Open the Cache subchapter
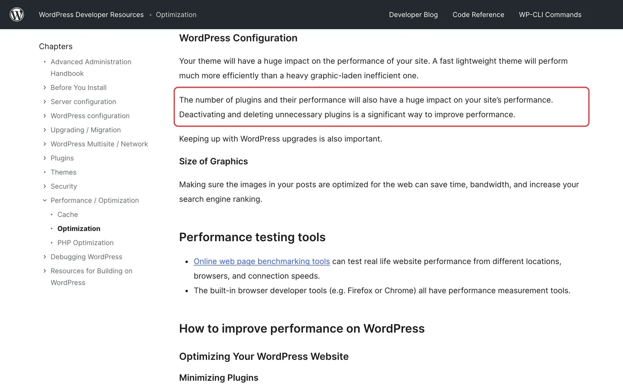The width and height of the screenshot is (623, 389). tap(68, 214)
